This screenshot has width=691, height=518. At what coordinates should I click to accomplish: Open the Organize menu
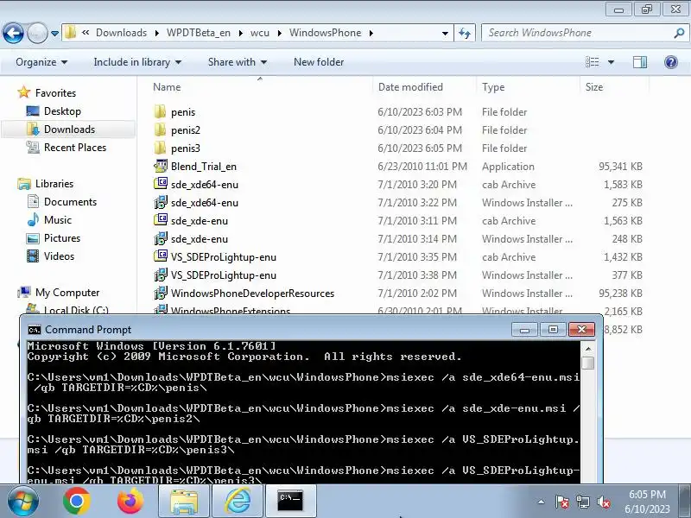coord(41,62)
